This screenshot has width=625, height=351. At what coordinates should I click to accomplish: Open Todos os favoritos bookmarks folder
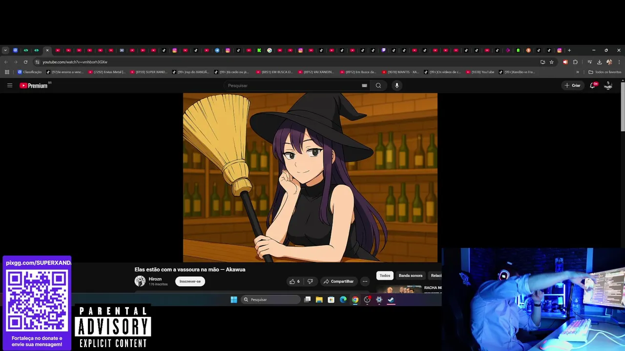pos(604,72)
